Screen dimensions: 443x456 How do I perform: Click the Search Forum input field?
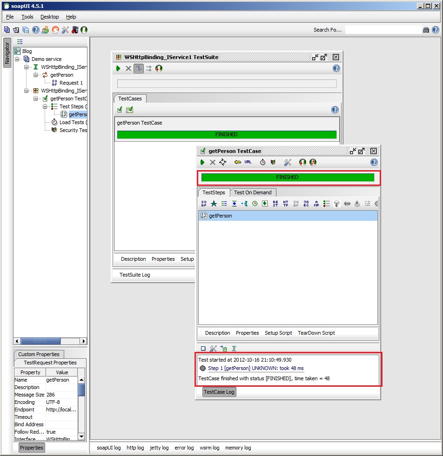383,30
